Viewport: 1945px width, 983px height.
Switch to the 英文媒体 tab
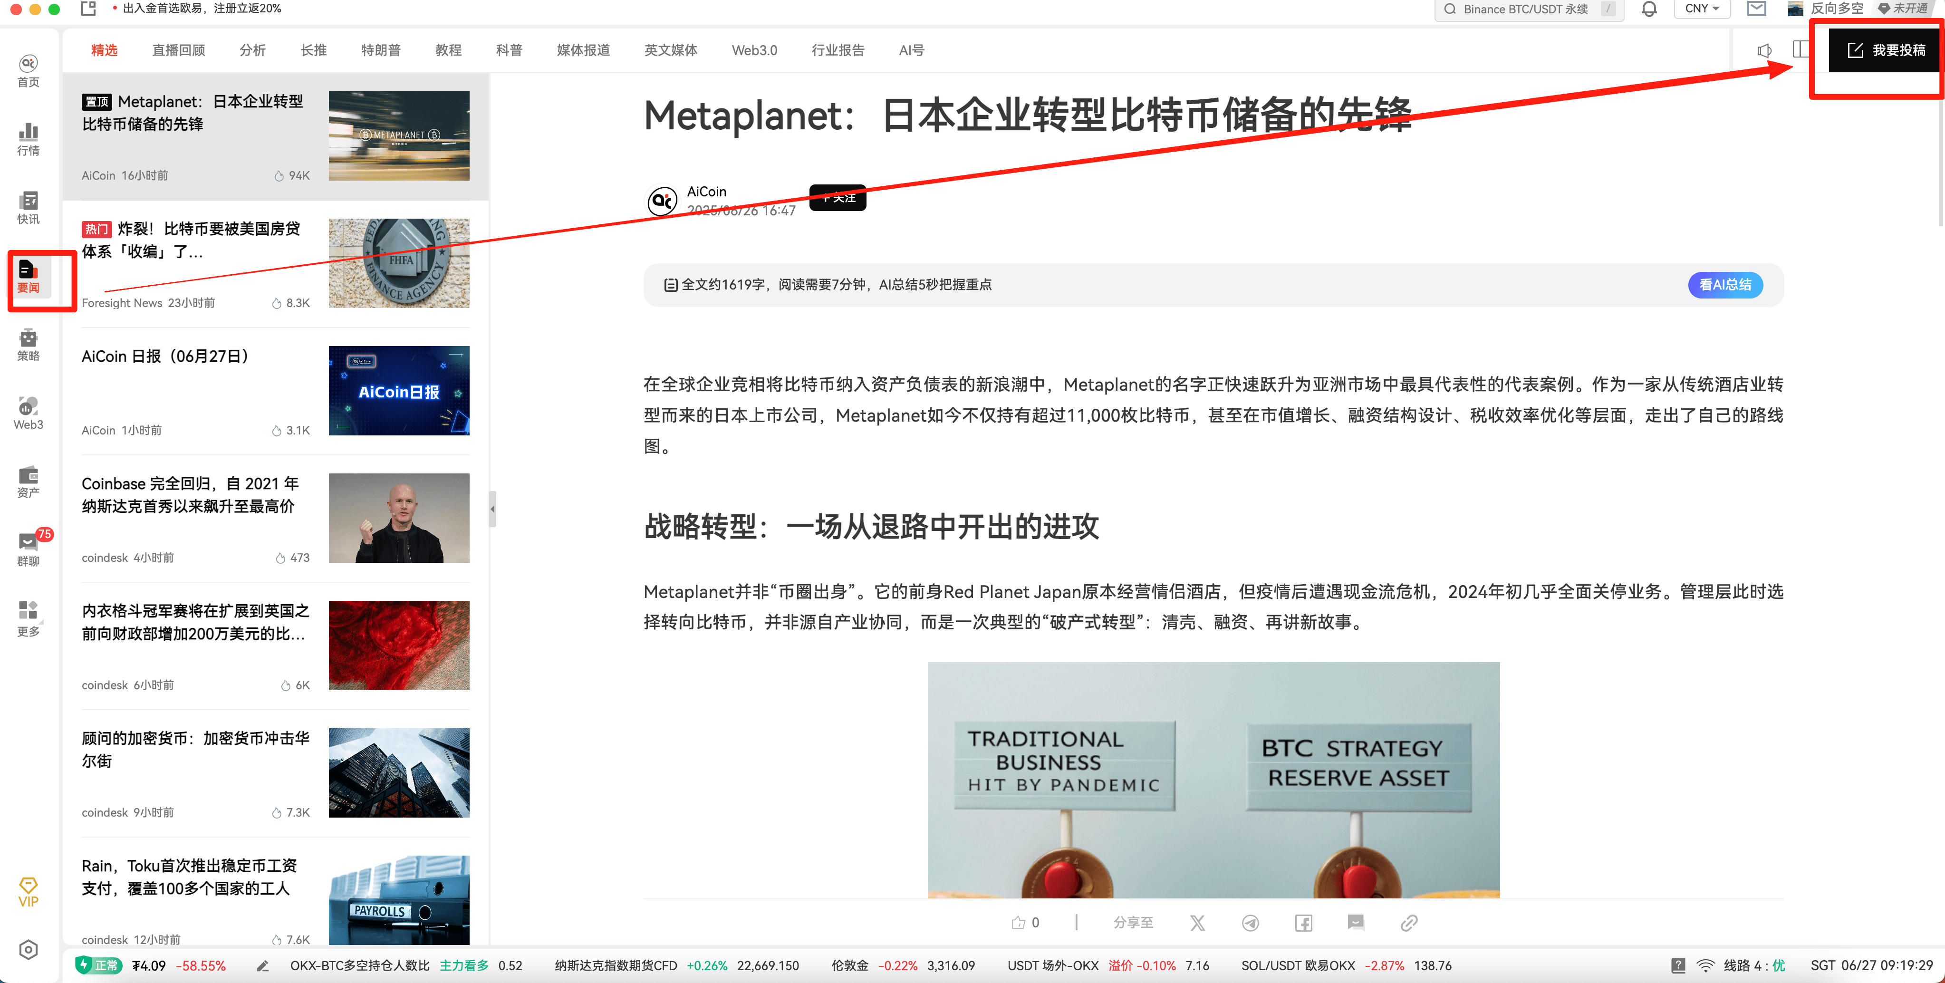click(x=671, y=50)
